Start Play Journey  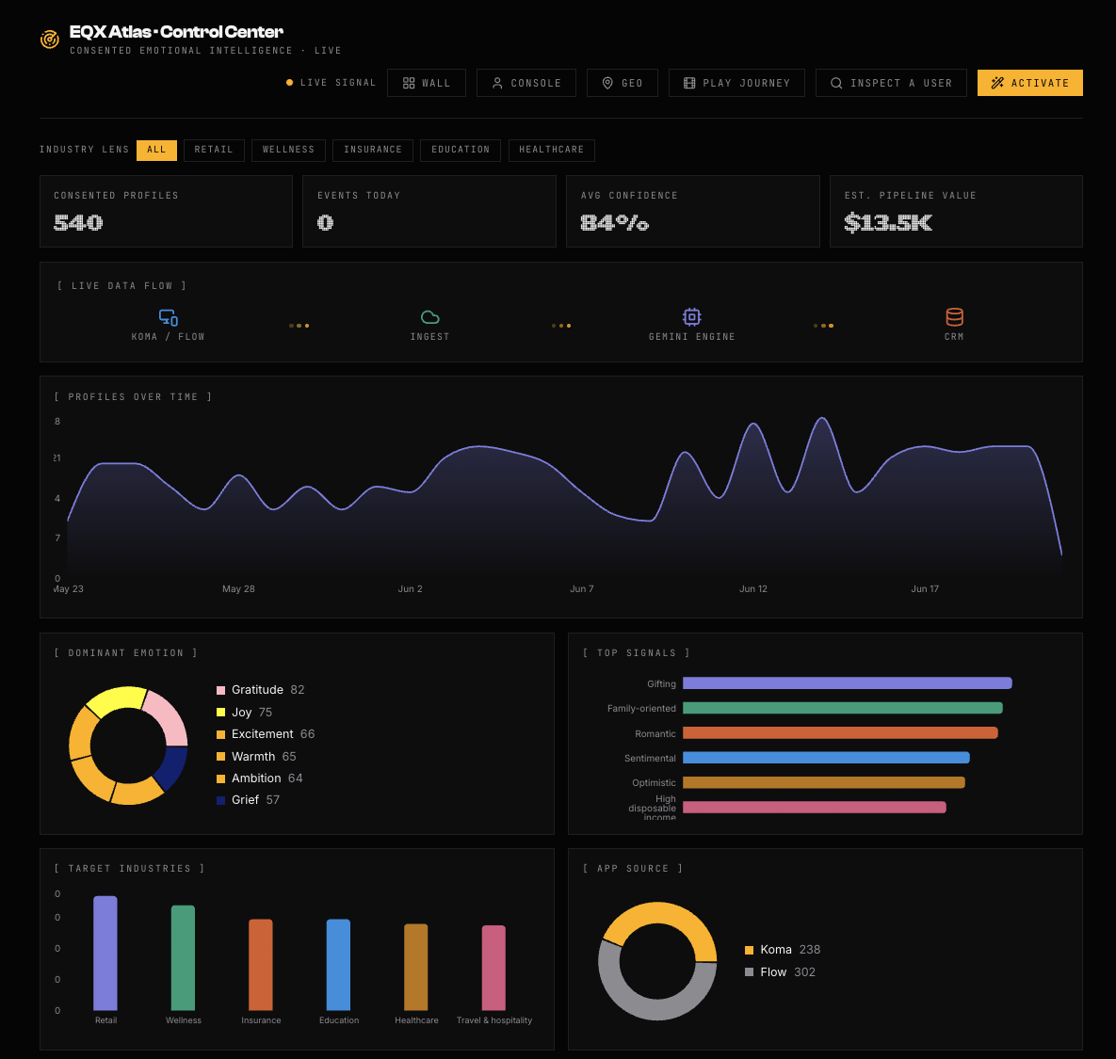736,83
